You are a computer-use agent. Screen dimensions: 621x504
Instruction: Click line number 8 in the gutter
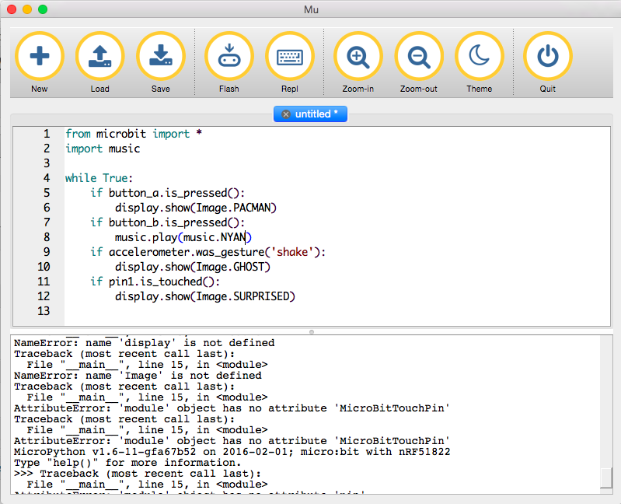pyautogui.click(x=46, y=237)
